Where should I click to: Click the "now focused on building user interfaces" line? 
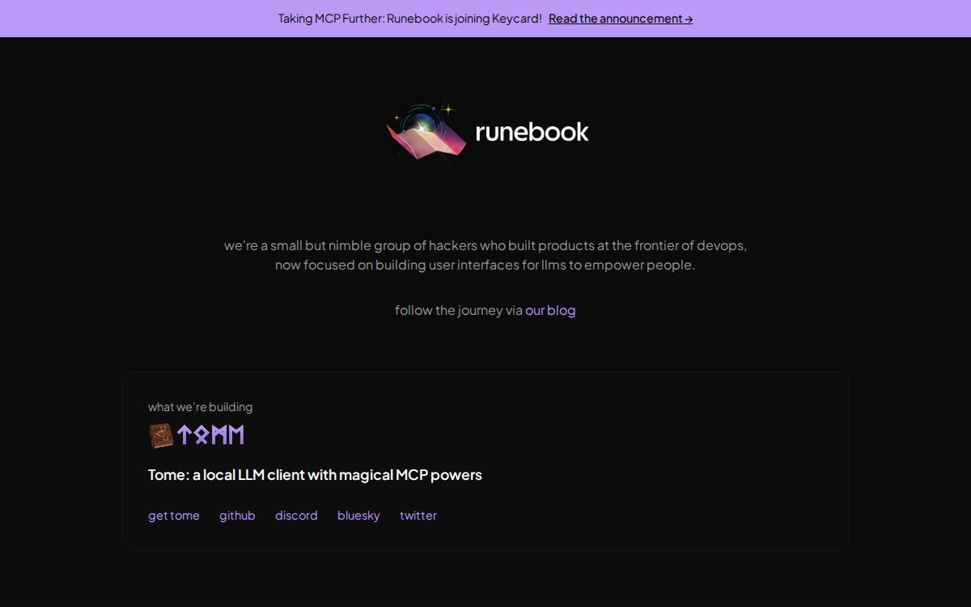(x=485, y=265)
